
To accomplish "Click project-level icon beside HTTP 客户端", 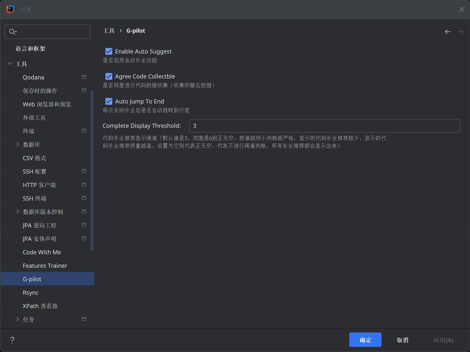I will point(84,184).
